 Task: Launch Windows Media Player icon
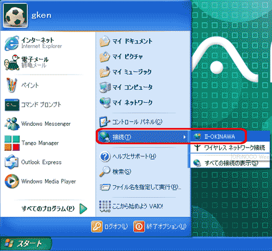[x=12, y=181]
